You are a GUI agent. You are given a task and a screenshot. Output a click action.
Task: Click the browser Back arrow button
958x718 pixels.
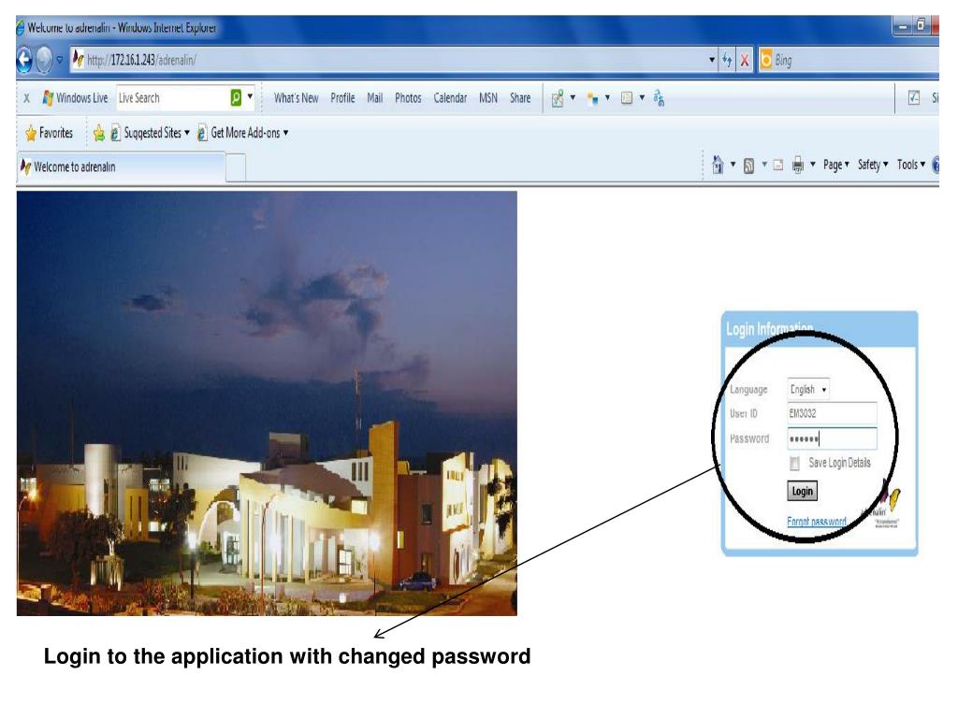[24, 62]
